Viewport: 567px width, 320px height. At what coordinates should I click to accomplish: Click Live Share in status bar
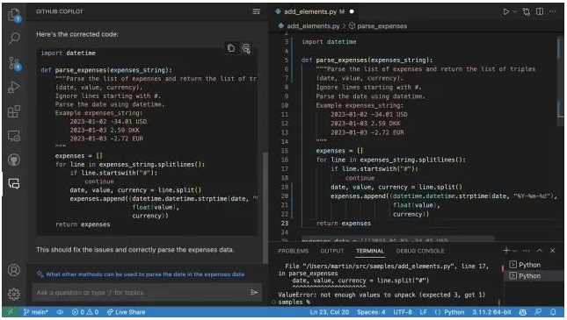(127, 312)
